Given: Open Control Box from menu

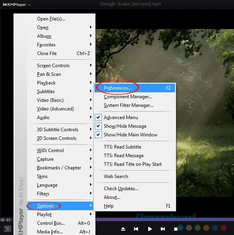Looking at the screenshot, I should coord(61,223).
